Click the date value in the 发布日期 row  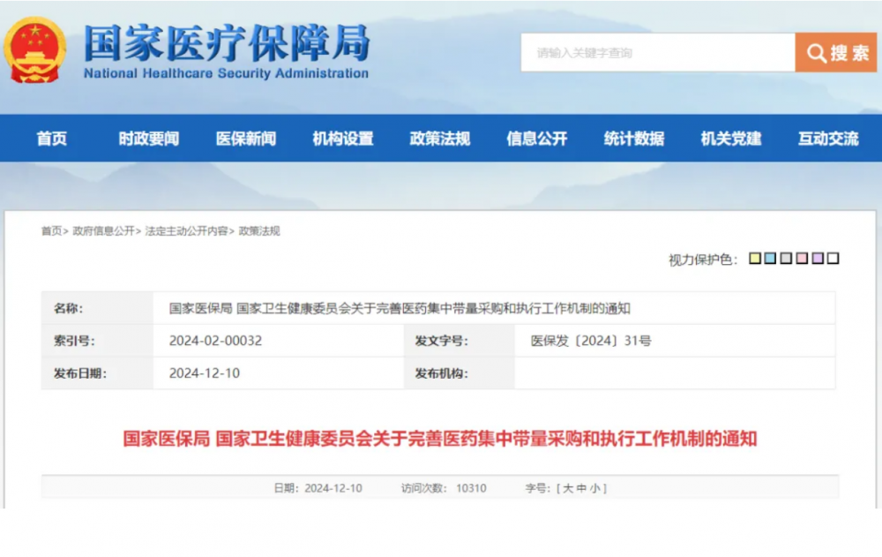pyautogui.click(x=205, y=373)
